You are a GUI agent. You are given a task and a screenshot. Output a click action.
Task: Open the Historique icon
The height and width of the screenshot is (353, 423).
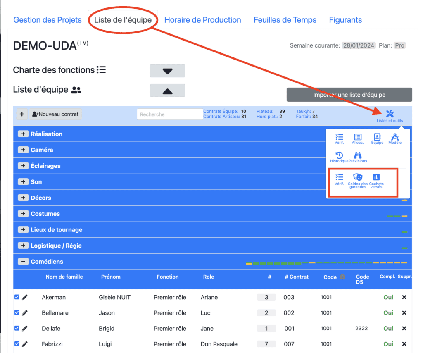pos(339,157)
